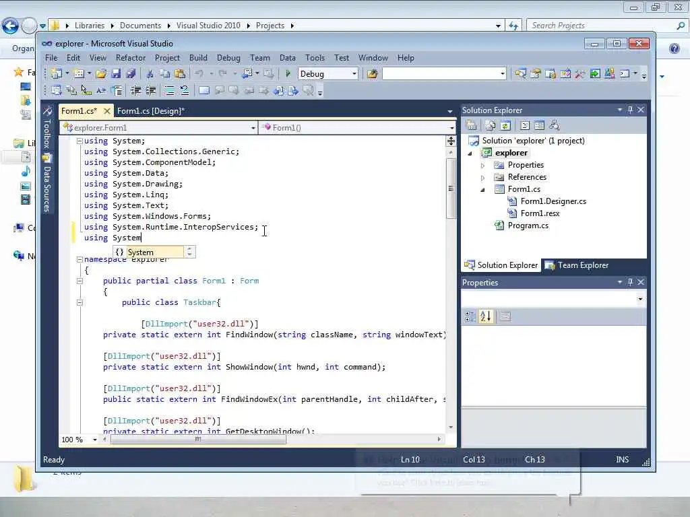Click the Save All icon
The image size is (690, 517).
pos(131,74)
